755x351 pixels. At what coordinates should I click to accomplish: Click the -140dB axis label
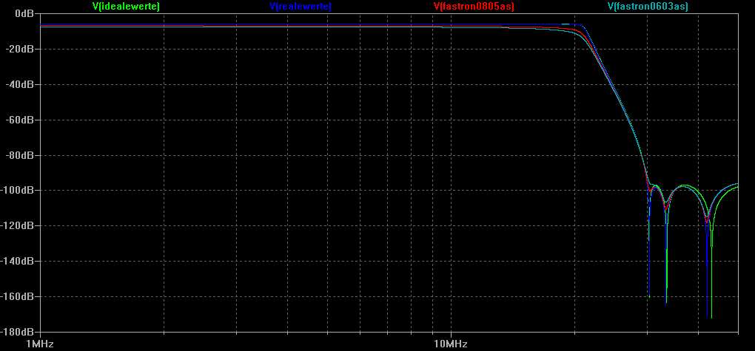tap(18, 261)
